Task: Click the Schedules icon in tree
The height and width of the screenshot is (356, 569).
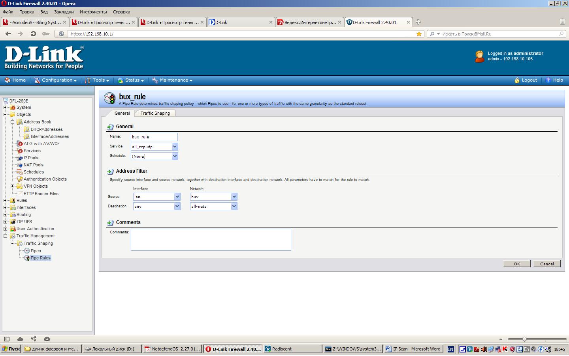Action: pos(20,172)
